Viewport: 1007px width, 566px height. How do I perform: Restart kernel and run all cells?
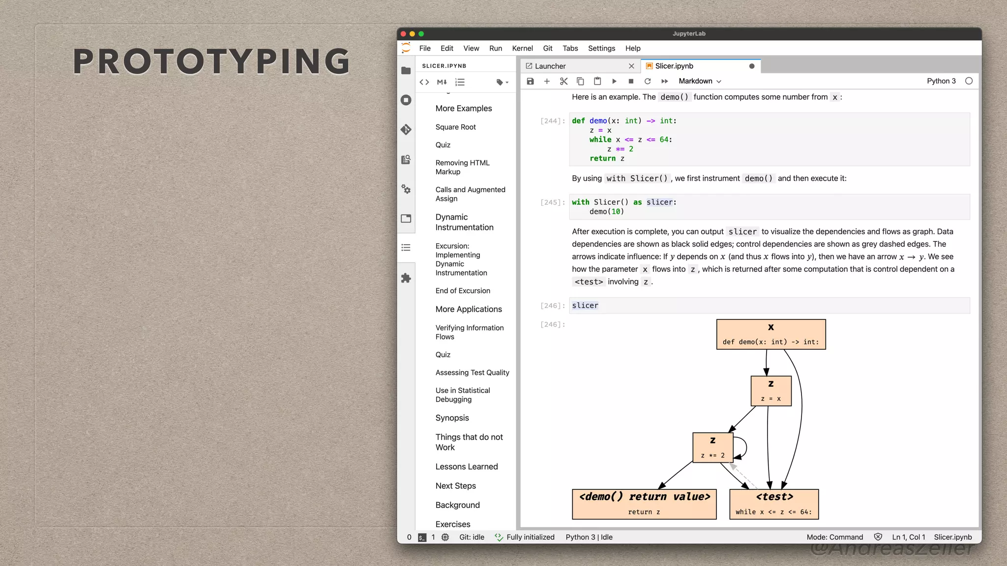(x=665, y=81)
